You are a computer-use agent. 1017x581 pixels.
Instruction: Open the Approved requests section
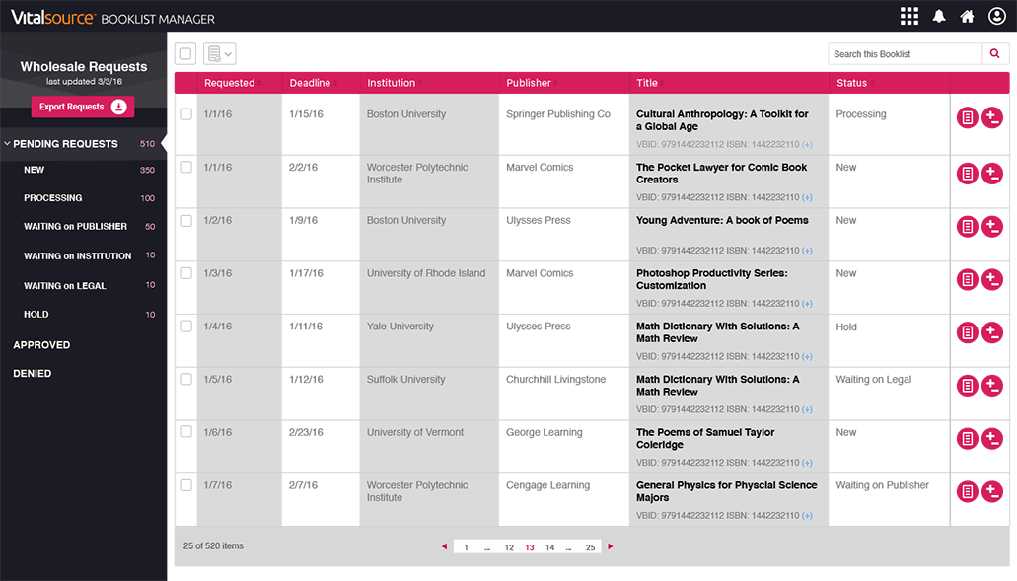pos(41,345)
